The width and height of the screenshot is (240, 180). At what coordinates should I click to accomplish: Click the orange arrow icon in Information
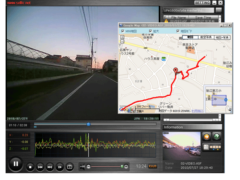(207, 136)
